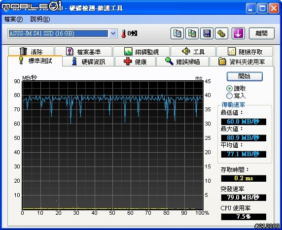
Task: Expand the drive selection dropdown arrow
Action: pos(113,33)
